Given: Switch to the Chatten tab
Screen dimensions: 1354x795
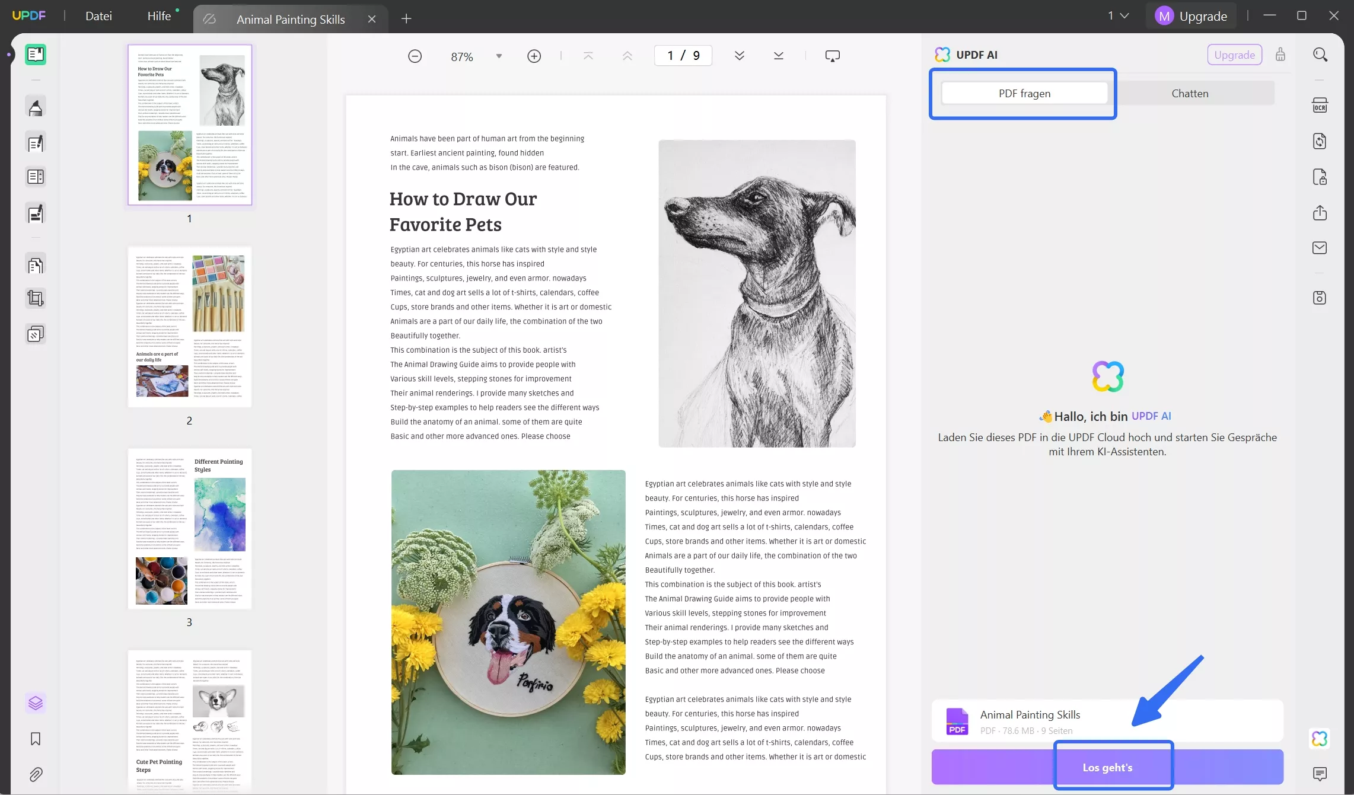Looking at the screenshot, I should pyautogui.click(x=1190, y=94).
